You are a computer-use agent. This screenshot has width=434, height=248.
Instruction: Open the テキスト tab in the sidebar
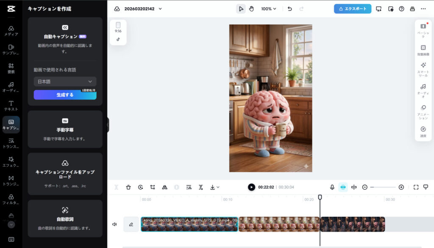[x=11, y=106]
